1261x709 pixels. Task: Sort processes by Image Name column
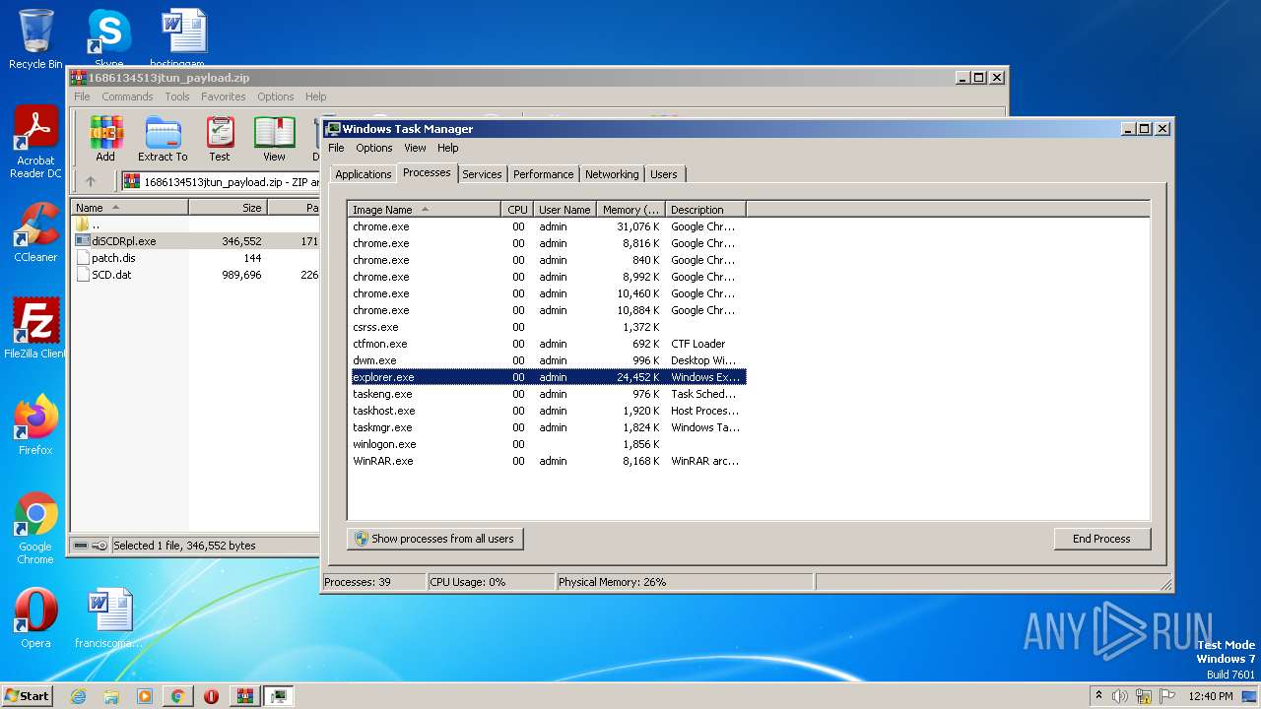tap(425, 210)
